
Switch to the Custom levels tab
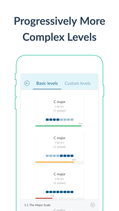77,83
